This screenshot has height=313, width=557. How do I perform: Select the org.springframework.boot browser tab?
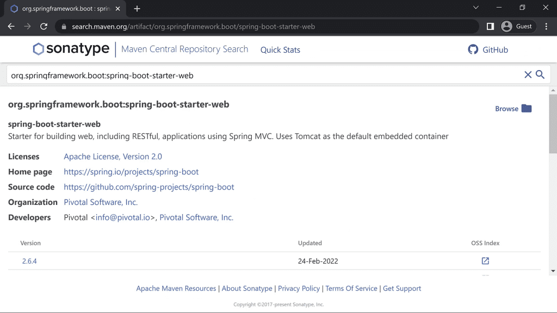(65, 9)
